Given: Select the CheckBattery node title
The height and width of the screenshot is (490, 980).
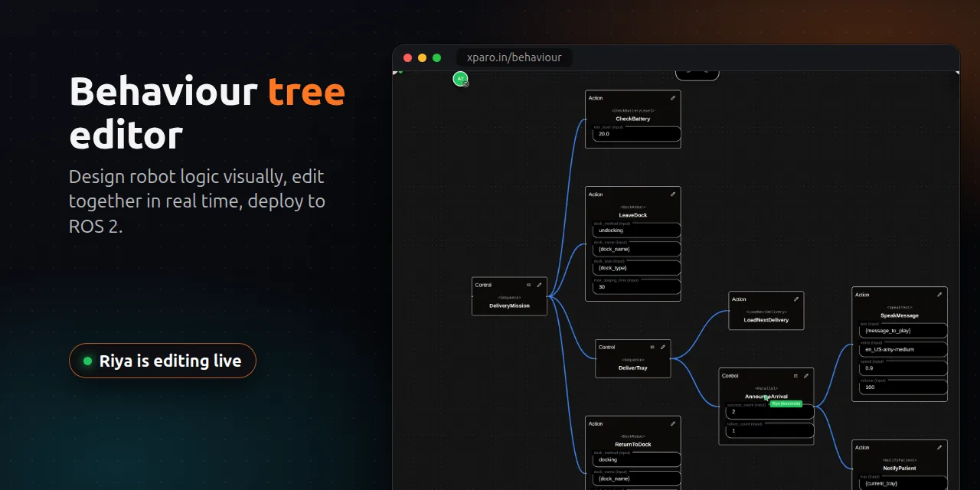Looking at the screenshot, I should (x=633, y=119).
